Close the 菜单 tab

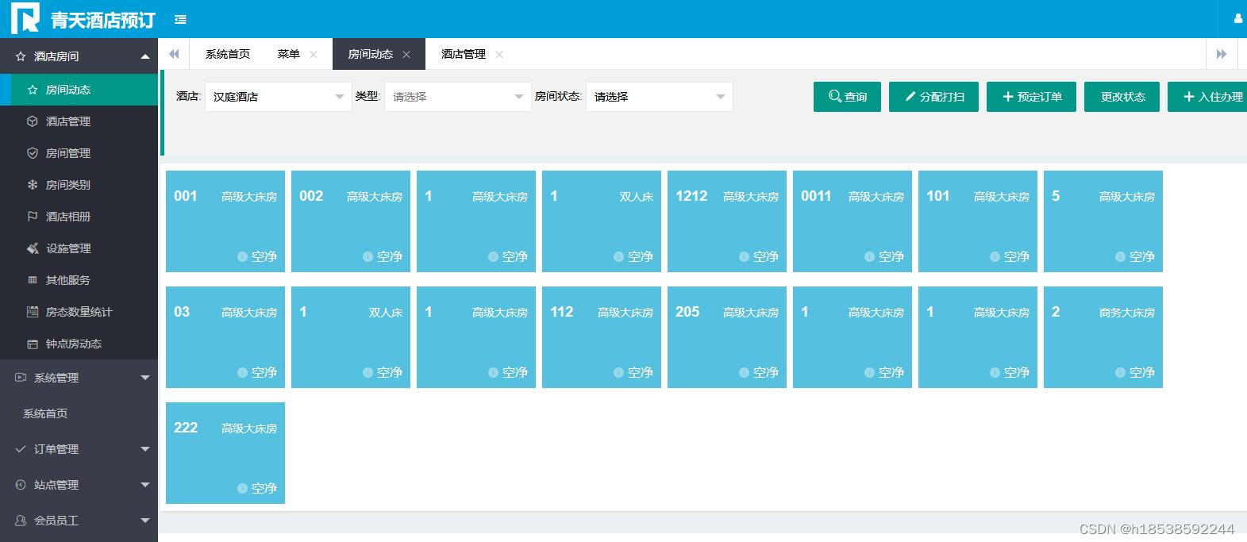tap(314, 55)
